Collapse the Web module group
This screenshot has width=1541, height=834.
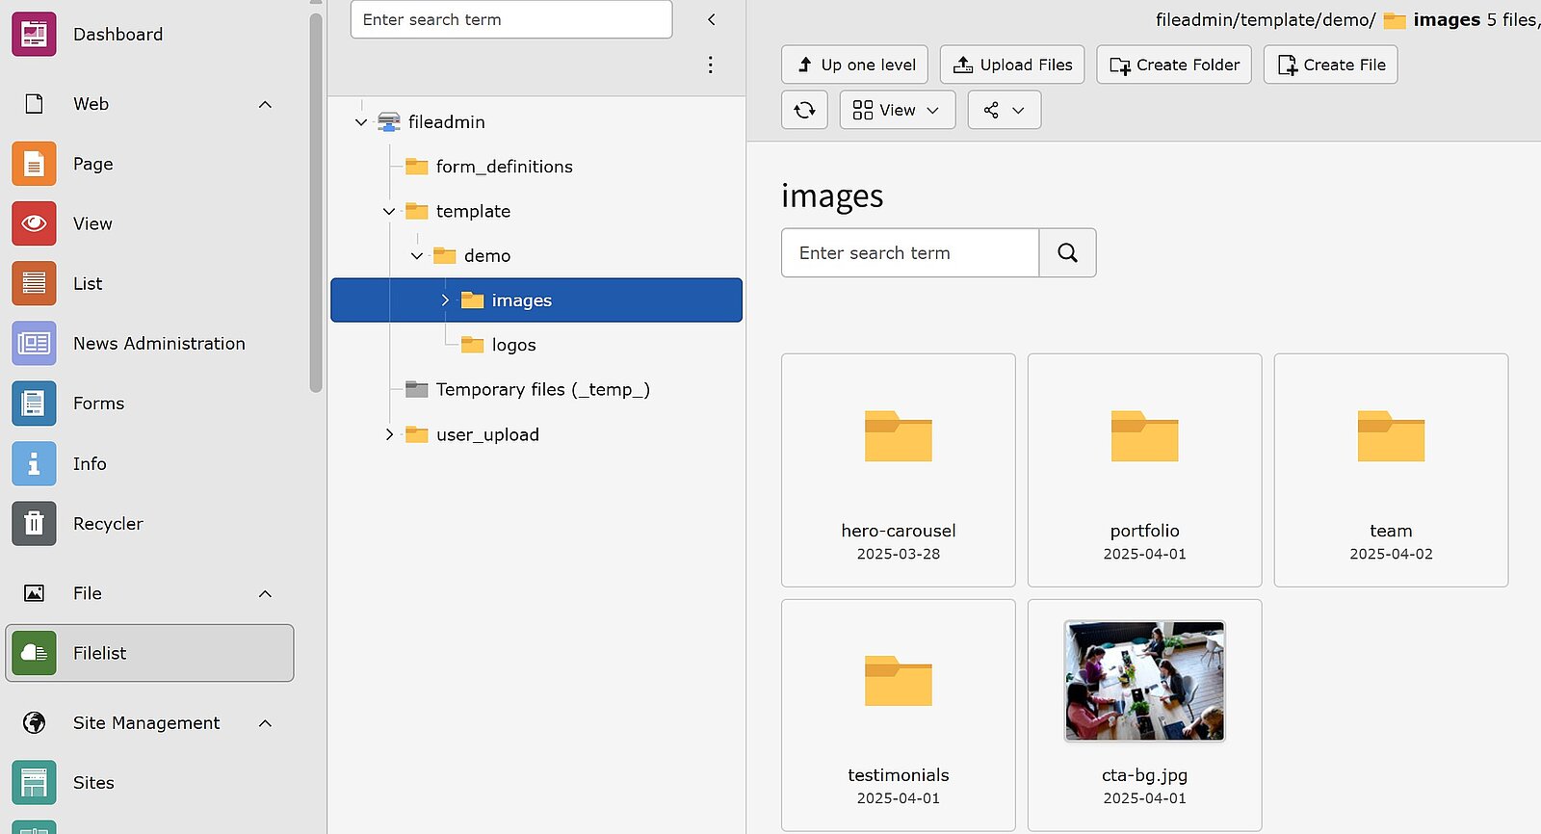tap(265, 104)
